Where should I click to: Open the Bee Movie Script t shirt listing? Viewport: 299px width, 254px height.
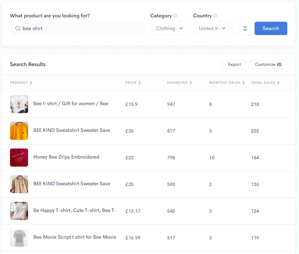click(x=74, y=237)
